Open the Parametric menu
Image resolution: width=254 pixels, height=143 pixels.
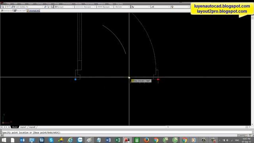[90, 4]
